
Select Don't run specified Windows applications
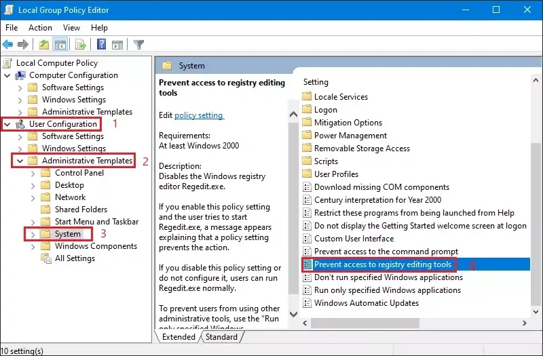tap(388, 277)
